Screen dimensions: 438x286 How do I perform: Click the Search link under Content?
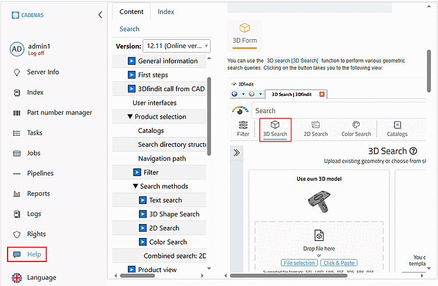(x=129, y=29)
